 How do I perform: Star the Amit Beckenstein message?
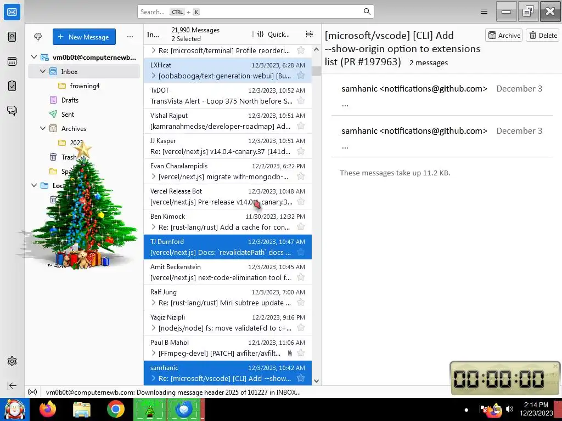[301, 277]
